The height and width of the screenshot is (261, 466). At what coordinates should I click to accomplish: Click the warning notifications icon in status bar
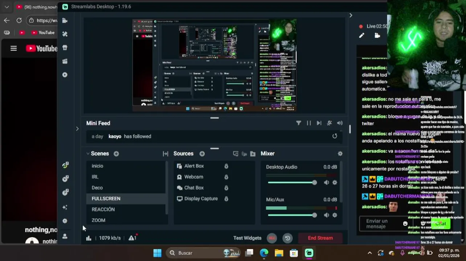point(132,238)
